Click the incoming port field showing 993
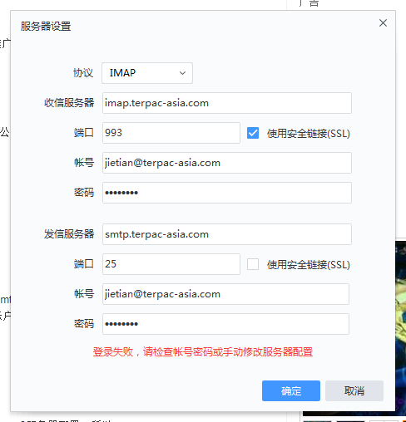The image size is (406, 422). tap(171, 133)
